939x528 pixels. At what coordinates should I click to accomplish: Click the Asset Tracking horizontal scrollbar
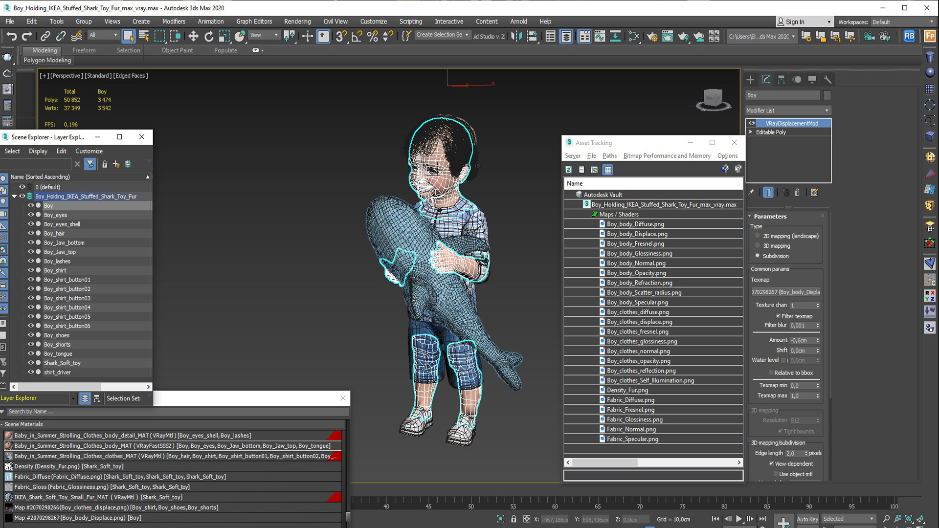(x=653, y=462)
